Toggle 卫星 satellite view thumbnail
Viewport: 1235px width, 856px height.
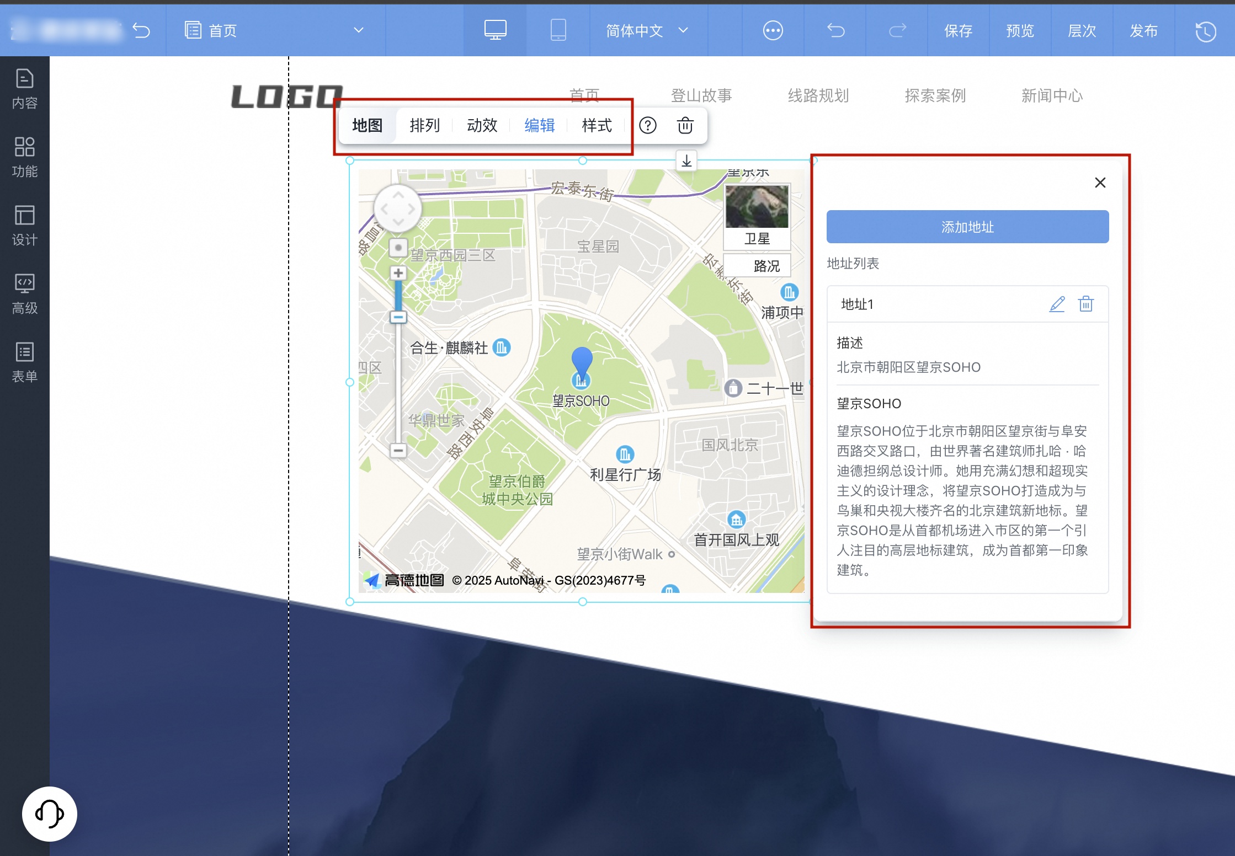pos(757,217)
